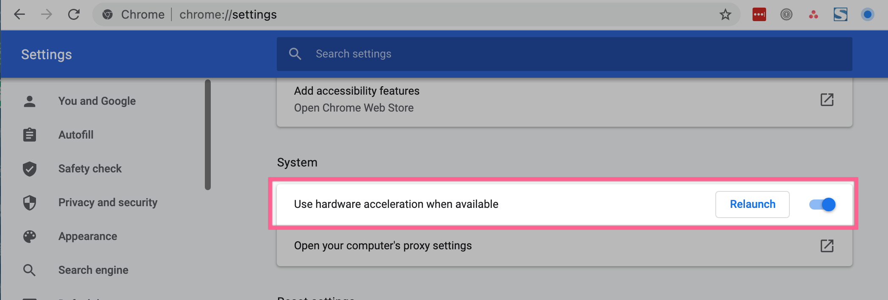Viewport: 888px width, 300px height.
Task: Open the Autofill settings section
Action: pyautogui.click(x=76, y=135)
